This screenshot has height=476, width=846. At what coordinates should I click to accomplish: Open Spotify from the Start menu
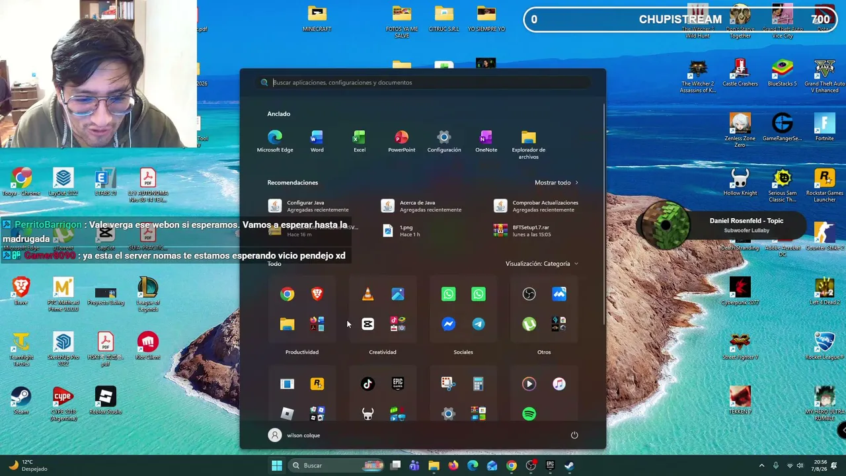point(529,415)
